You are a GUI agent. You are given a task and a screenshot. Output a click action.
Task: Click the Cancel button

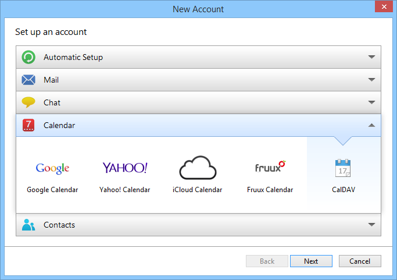(360, 261)
